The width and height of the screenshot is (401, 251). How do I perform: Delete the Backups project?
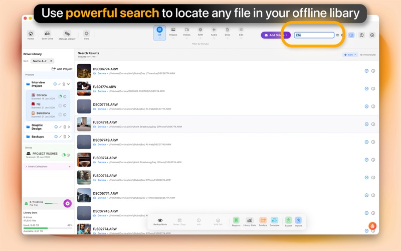pyautogui.click(x=65, y=137)
